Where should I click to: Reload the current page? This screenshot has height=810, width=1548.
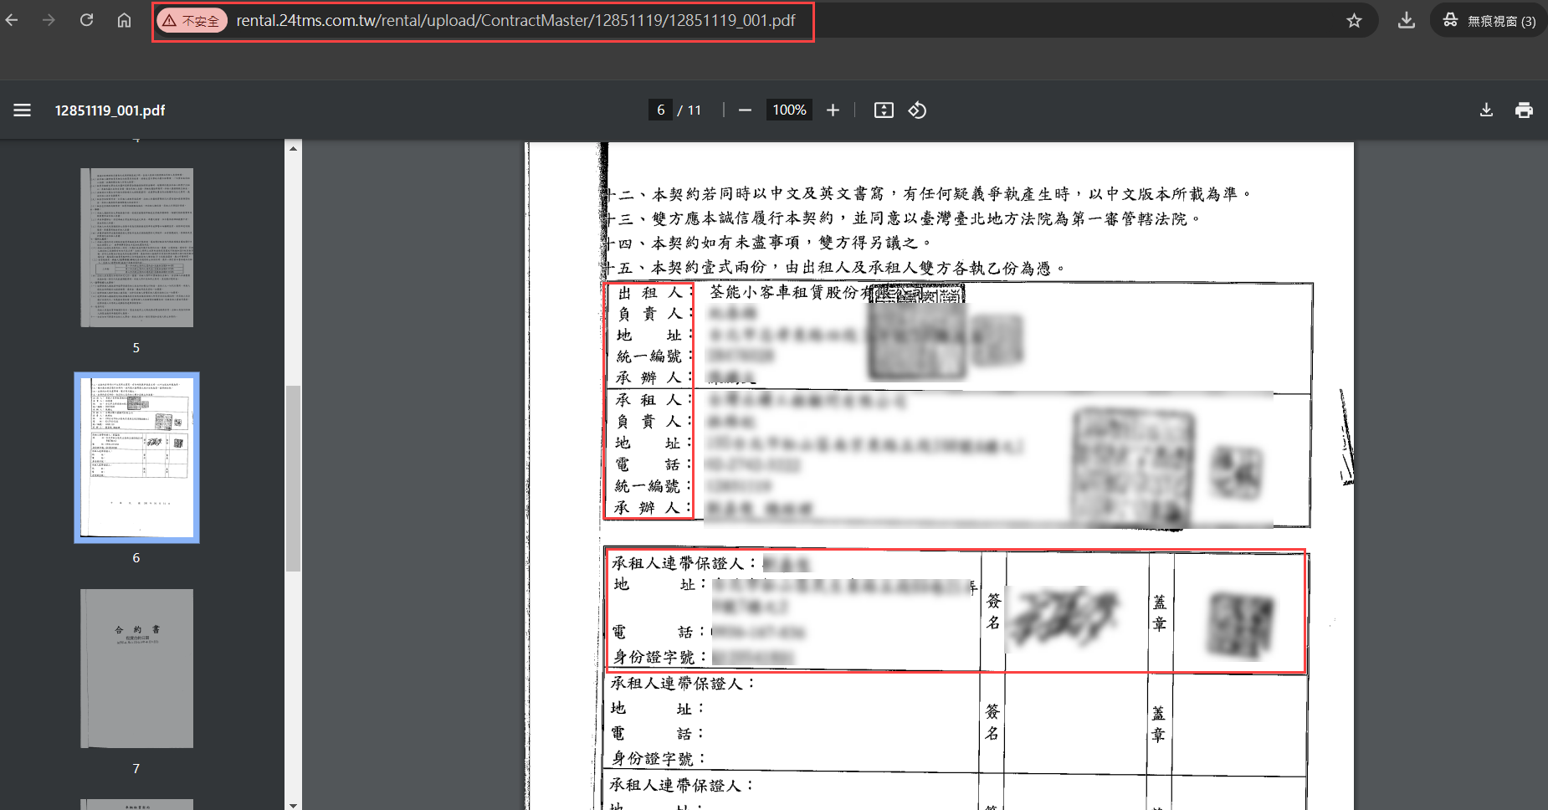click(86, 20)
